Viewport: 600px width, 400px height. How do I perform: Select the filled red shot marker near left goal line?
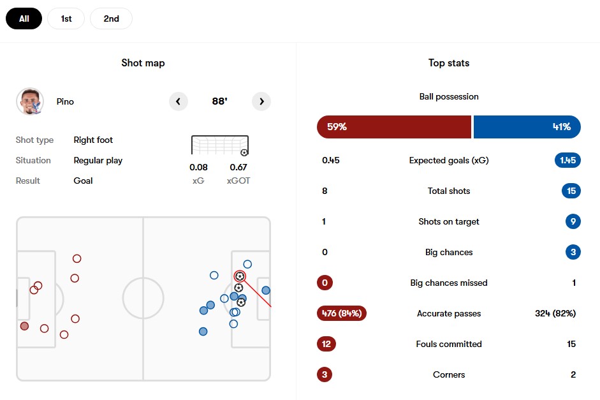pos(24,326)
